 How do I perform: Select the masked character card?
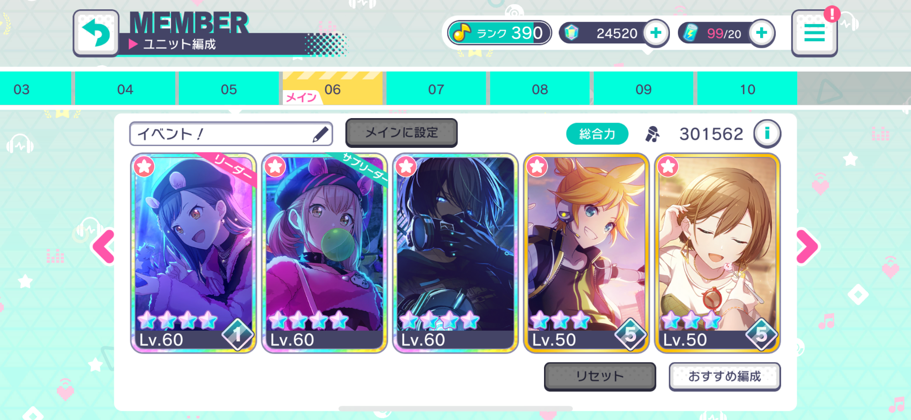pyautogui.click(x=455, y=253)
